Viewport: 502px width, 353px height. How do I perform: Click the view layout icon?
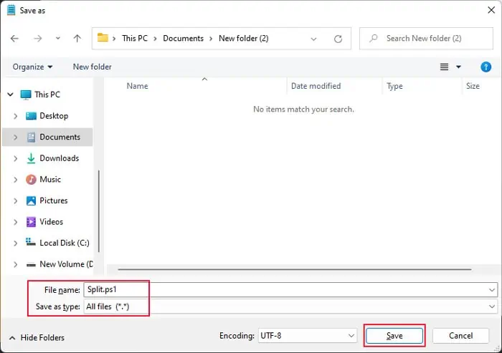click(444, 67)
